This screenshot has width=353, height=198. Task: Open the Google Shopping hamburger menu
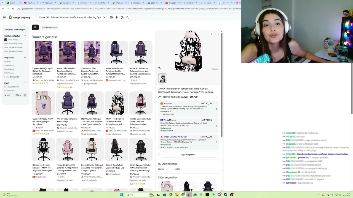point(4,17)
